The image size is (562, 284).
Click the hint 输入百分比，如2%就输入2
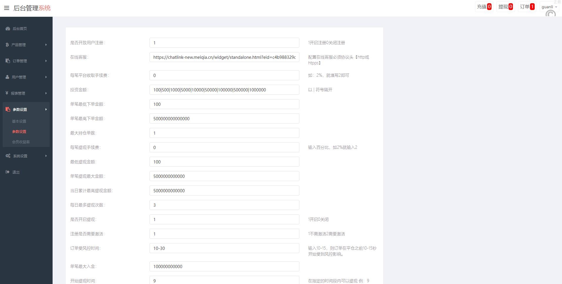point(333,147)
